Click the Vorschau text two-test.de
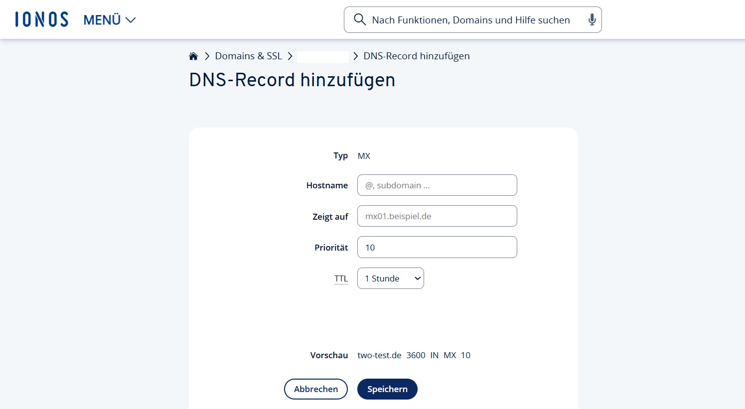The height and width of the screenshot is (409, 745). (379, 355)
